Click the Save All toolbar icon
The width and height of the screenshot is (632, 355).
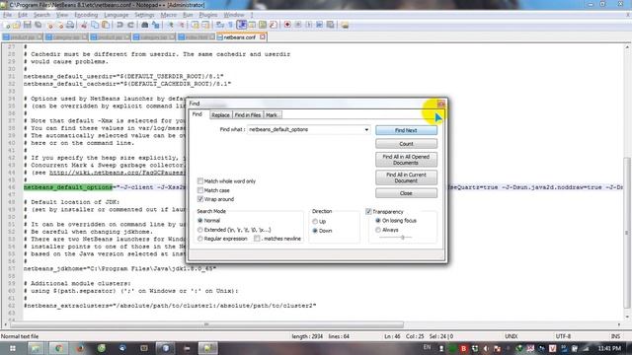click(38, 25)
